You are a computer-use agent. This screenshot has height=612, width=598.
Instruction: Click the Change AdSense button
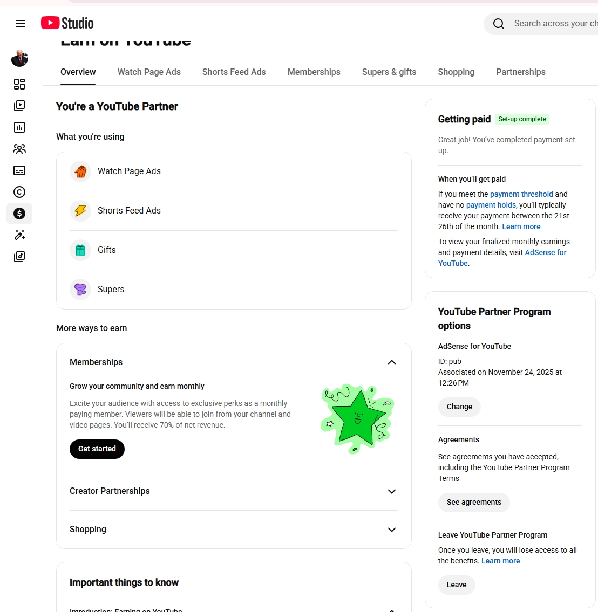click(459, 407)
